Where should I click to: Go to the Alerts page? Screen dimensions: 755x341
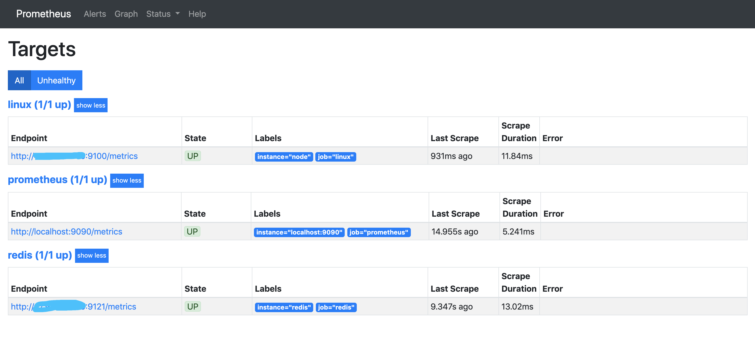pyautogui.click(x=95, y=14)
